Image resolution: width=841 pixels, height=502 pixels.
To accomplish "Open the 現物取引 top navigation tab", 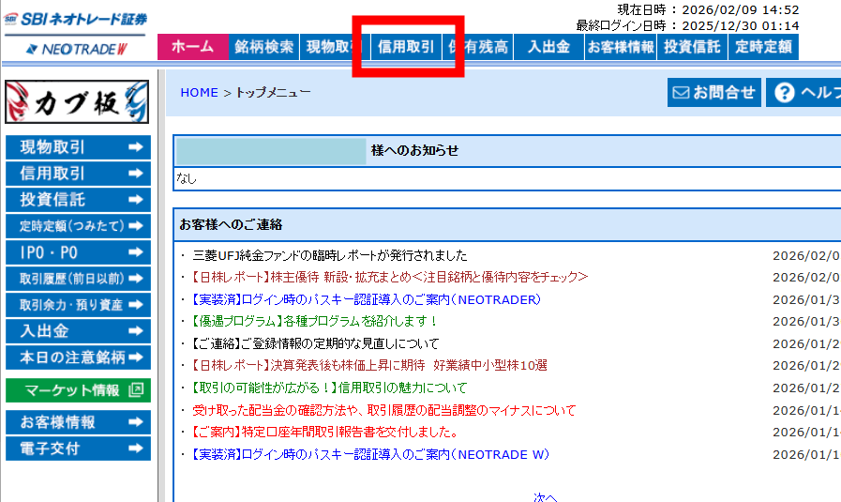I will pyautogui.click(x=335, y=47).
